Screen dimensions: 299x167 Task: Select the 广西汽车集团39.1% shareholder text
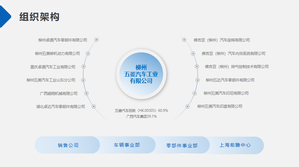click(141, 117)
